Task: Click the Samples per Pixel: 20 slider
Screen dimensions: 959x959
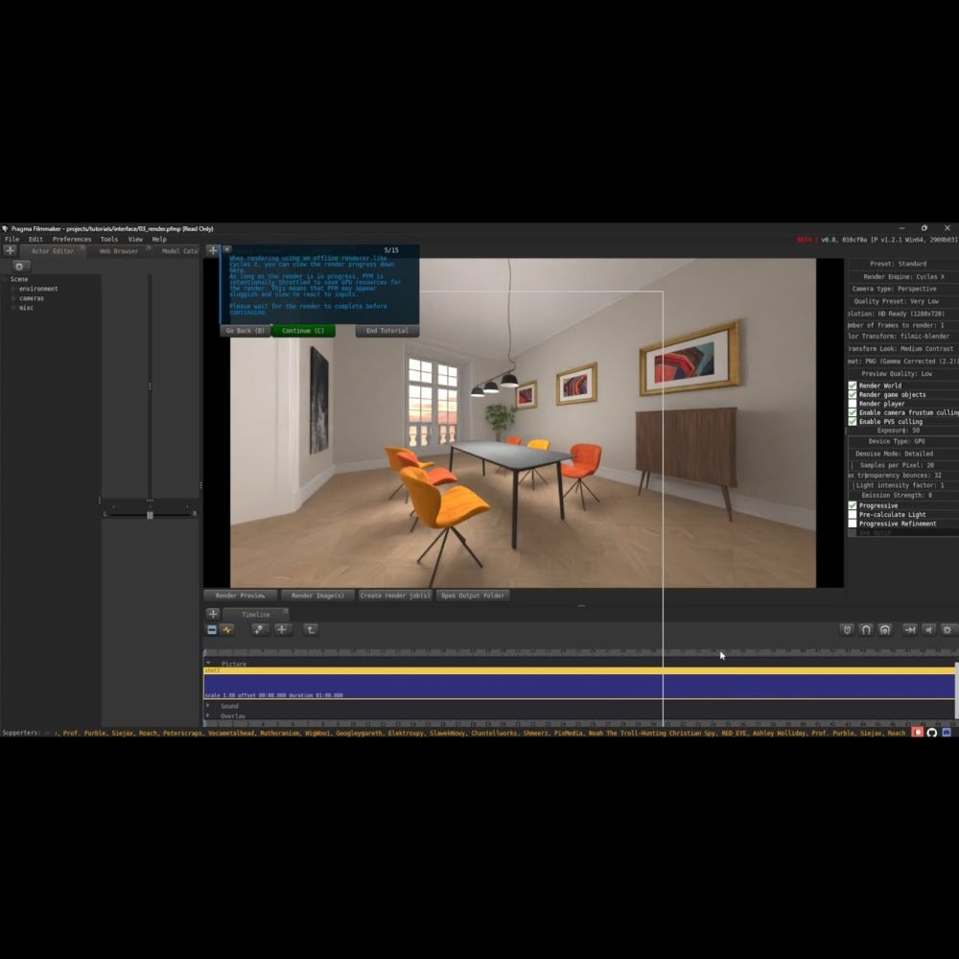Action: click(x=902, y=465)
